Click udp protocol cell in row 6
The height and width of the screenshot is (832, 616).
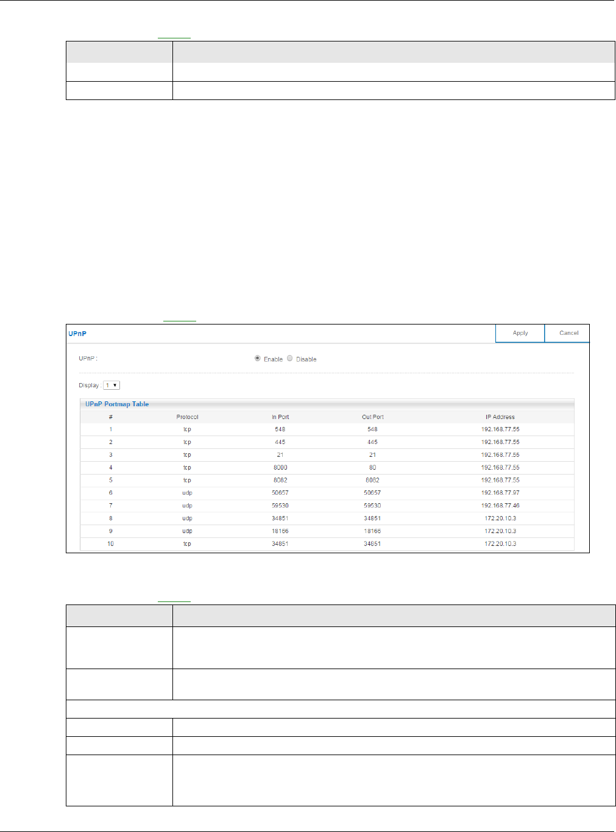(x=187, y=493)
